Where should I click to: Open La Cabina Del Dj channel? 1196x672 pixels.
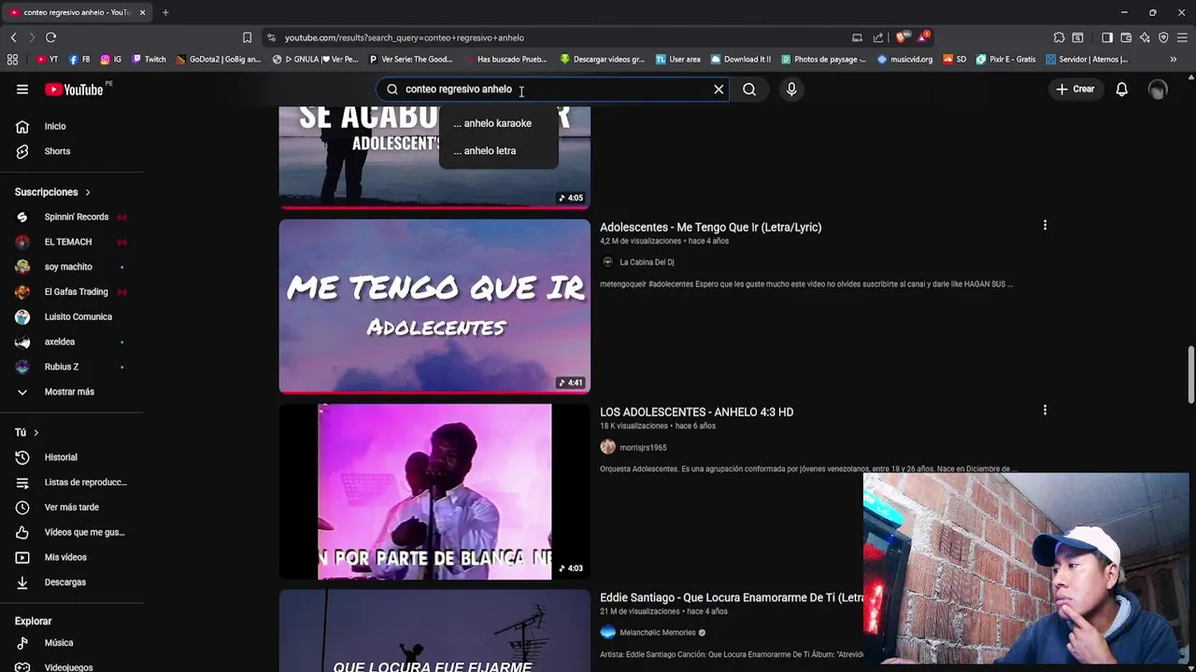pyautogui.click(x=647, y=262)
